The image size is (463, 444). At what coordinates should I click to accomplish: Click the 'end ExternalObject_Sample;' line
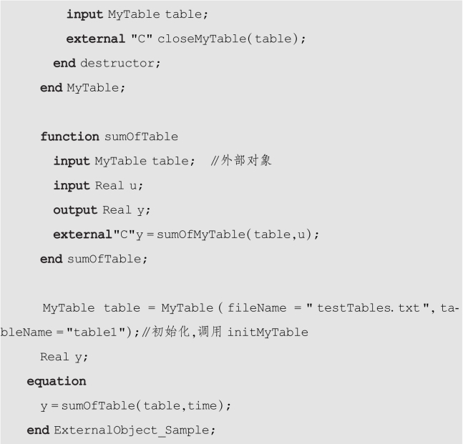coord(121,430)
